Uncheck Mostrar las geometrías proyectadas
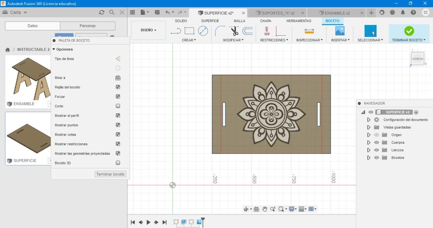The image size is (433, 228). (118, 153)
